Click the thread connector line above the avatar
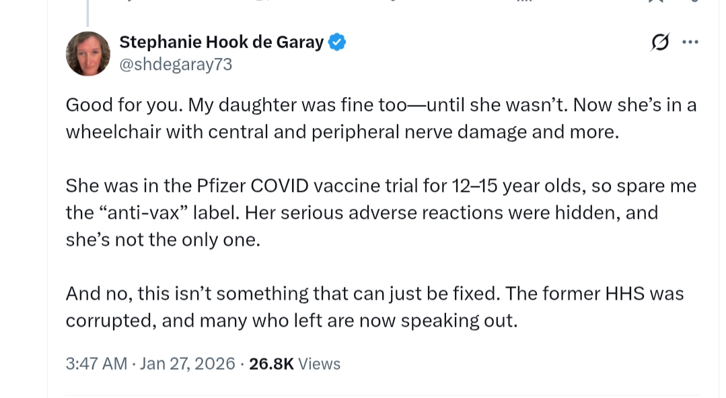 tap(87, 13)
